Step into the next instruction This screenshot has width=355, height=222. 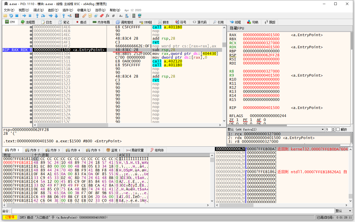37,16
